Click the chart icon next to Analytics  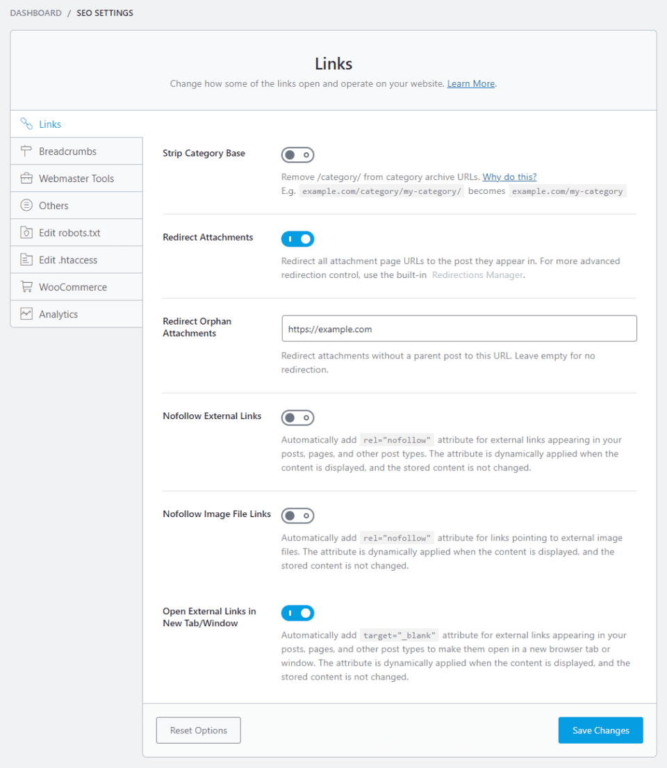click(26, 313)
